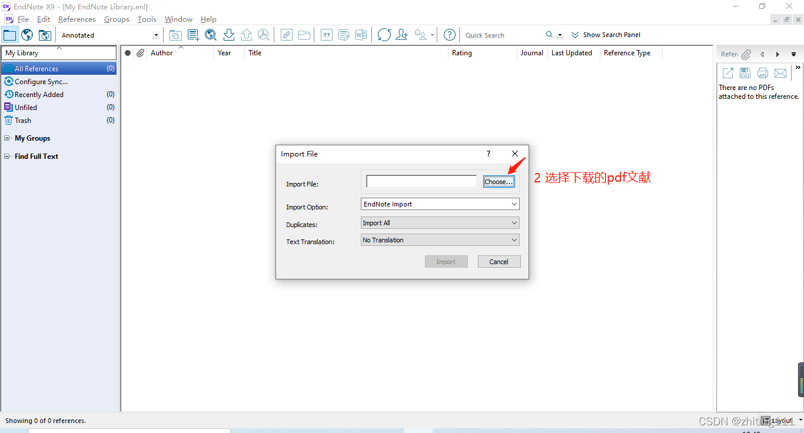The image size is (804, 433).
Task: Sort by Rating column header
Action: (x=482, y=53)
